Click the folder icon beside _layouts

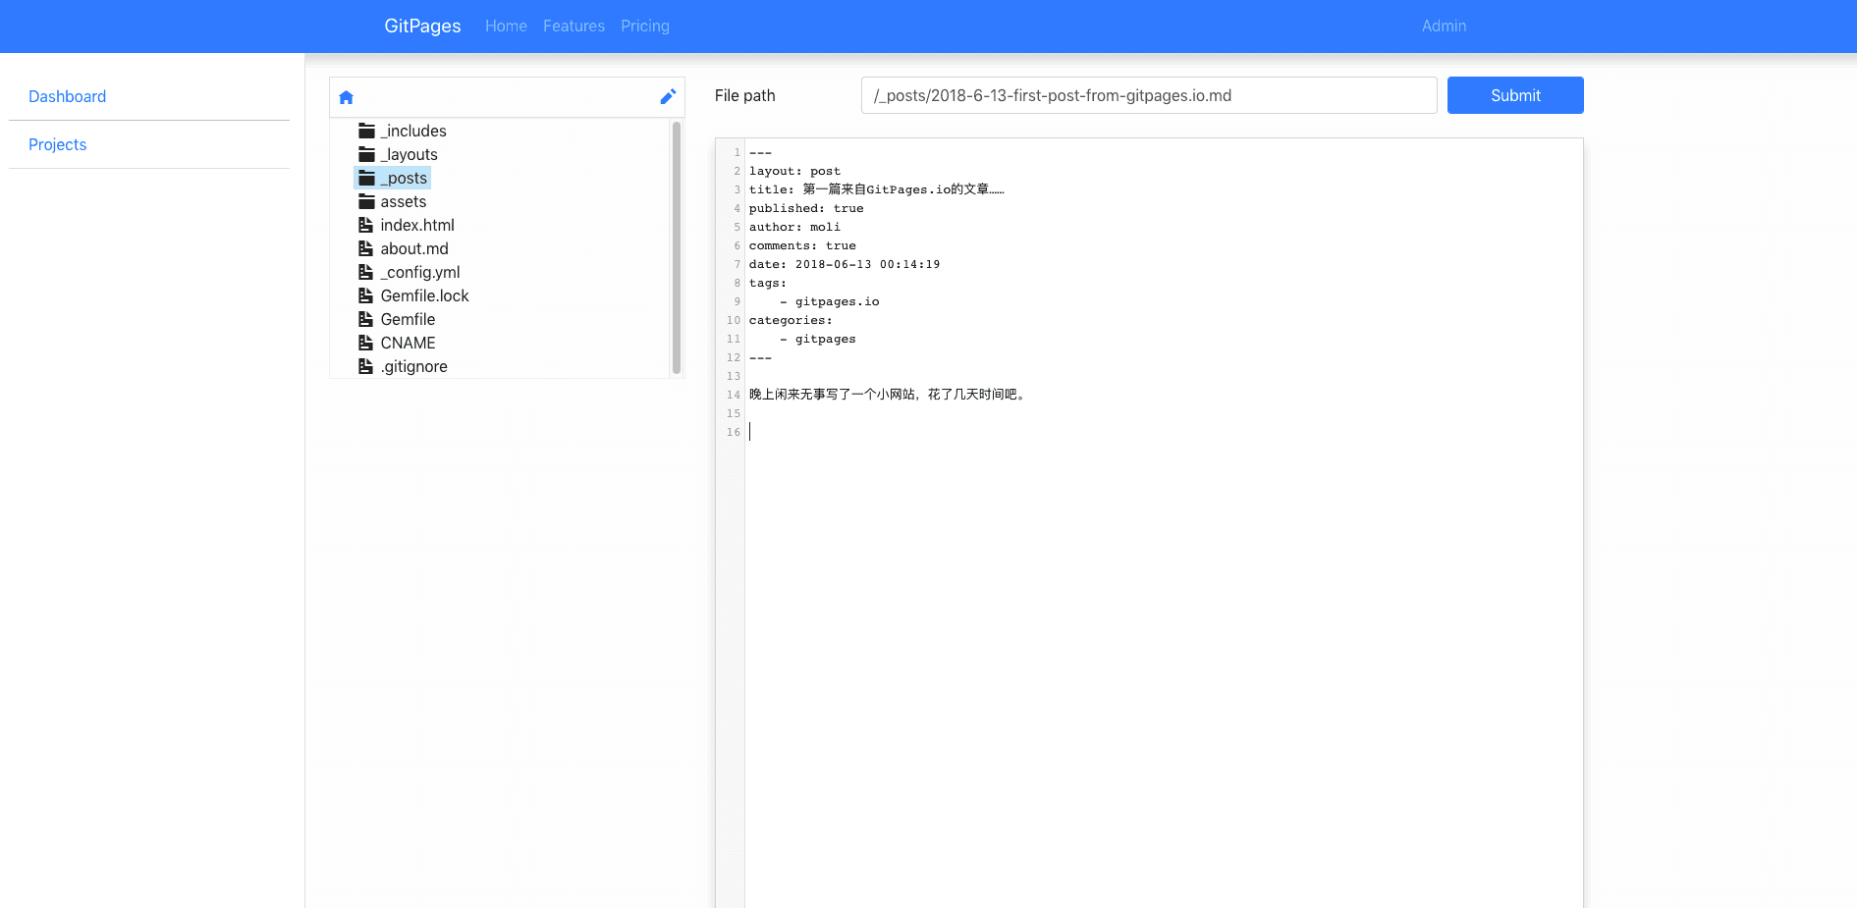click(x=365, y=154)
